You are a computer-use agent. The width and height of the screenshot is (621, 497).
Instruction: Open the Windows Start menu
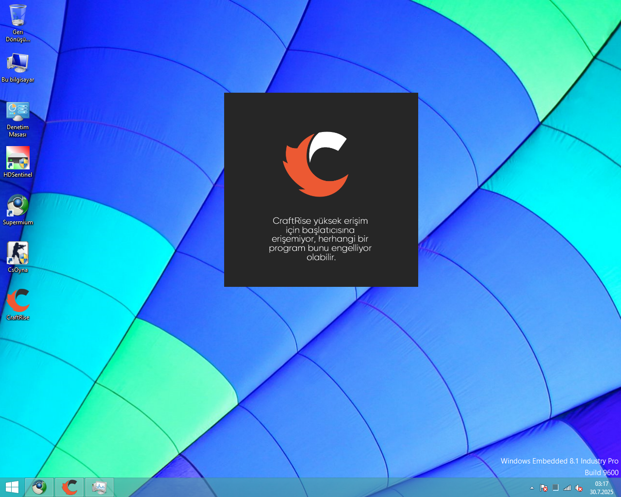pos(12,487)
